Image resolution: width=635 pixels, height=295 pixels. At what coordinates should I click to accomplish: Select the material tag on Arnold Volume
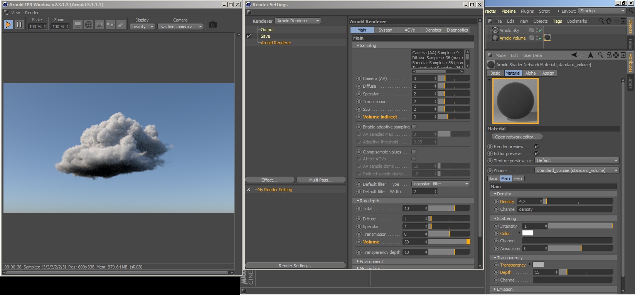pyautogui.click(x=547, y=38)
